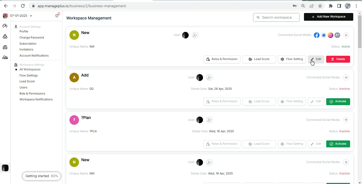Add social media to active New workspace

346,35
